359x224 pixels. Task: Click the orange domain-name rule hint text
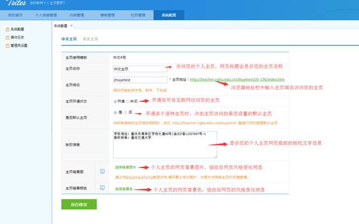point(140,90)
